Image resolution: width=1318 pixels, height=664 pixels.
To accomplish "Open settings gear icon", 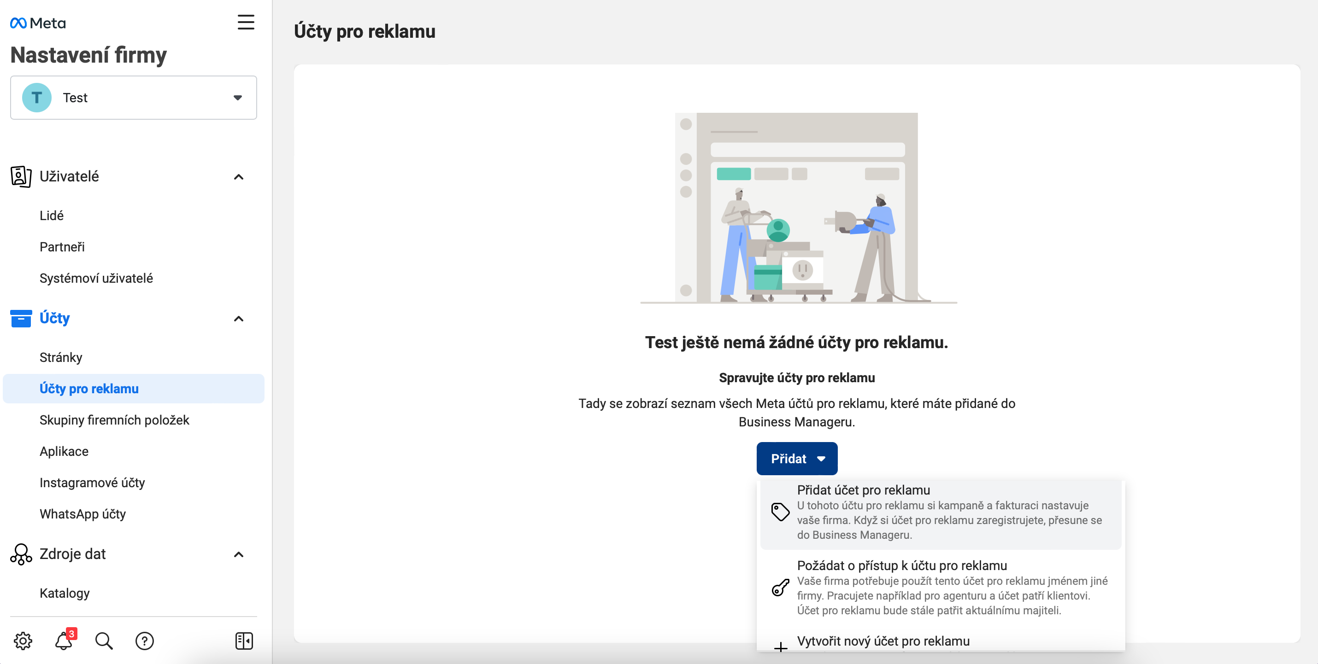I will point(23,641).
